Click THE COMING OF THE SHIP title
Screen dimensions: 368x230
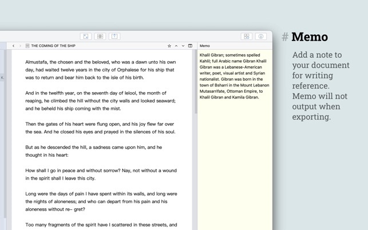pos(53,46)
